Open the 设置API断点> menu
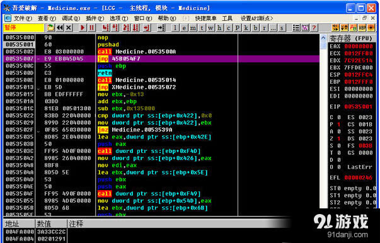Image resolution: width=380 pixels, height=243 pixels. coord(257,18)
